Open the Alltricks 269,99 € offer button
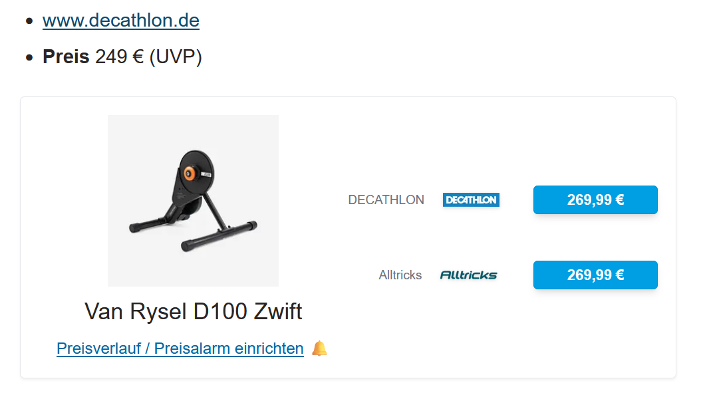 coord(595,275)
